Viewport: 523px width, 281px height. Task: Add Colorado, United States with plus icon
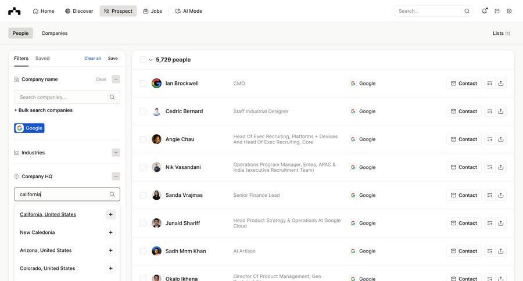pos(111,268)
